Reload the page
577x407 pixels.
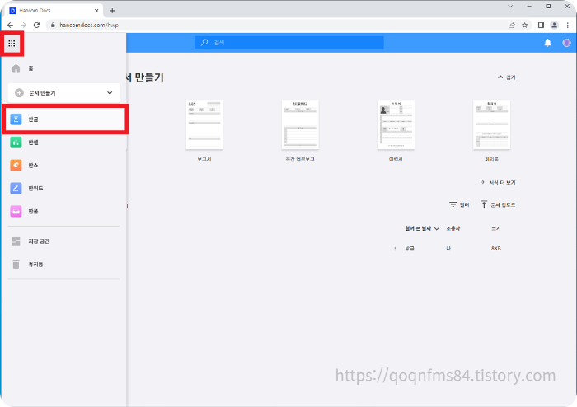pos(36,25)
